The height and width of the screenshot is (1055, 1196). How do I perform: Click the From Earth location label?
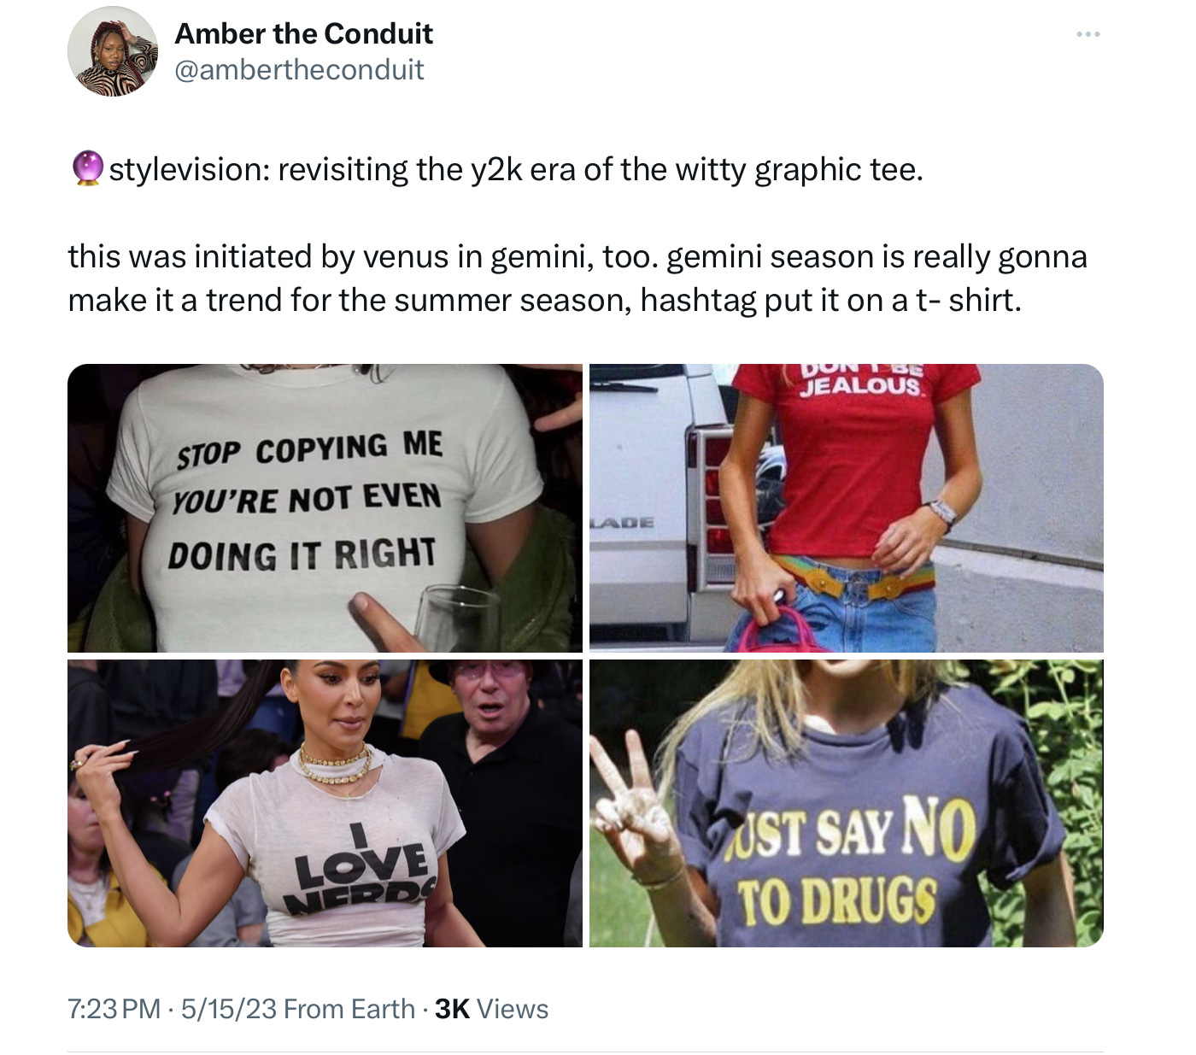pos(349,1009)
